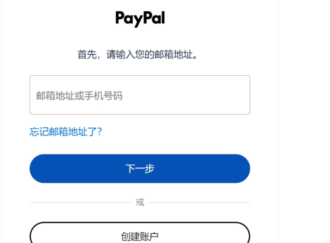Select the 创建账户 outlined button
This screenshot has width=330, height=243.
coord(140,233)
